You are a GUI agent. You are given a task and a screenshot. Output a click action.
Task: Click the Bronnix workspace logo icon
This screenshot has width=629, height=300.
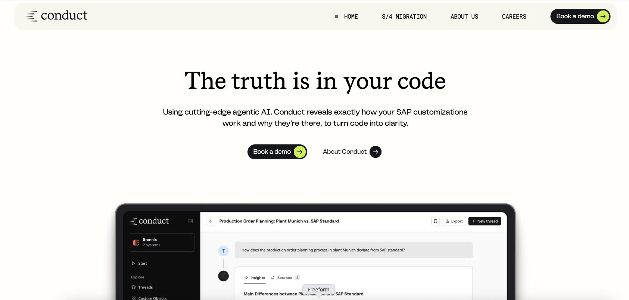pos(136,243)
